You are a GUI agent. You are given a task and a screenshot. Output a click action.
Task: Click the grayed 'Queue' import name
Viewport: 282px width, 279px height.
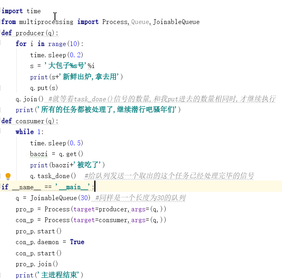[140, 22]
